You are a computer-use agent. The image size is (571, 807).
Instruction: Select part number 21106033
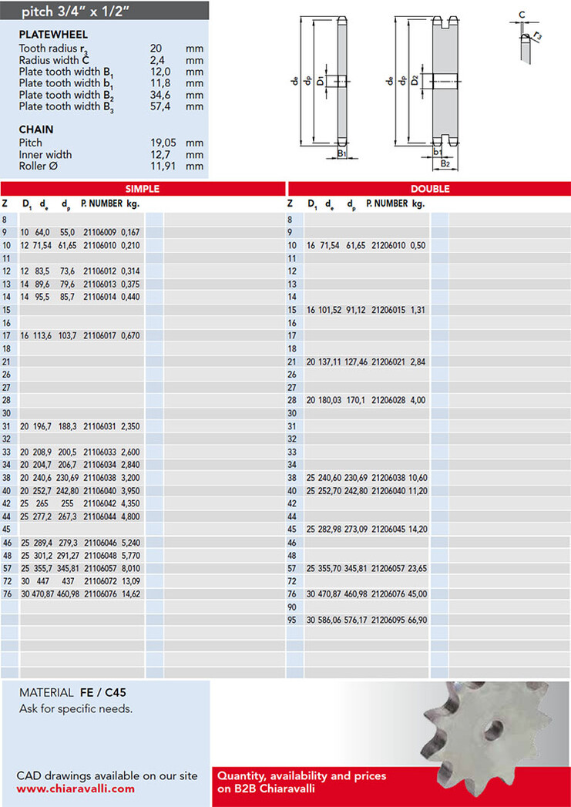tap(100, 452)
